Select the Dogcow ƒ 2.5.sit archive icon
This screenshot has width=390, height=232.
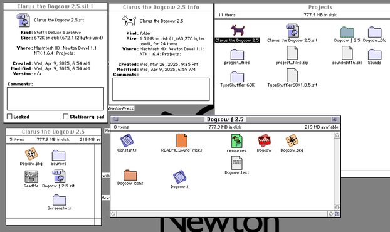pos(58,176)
